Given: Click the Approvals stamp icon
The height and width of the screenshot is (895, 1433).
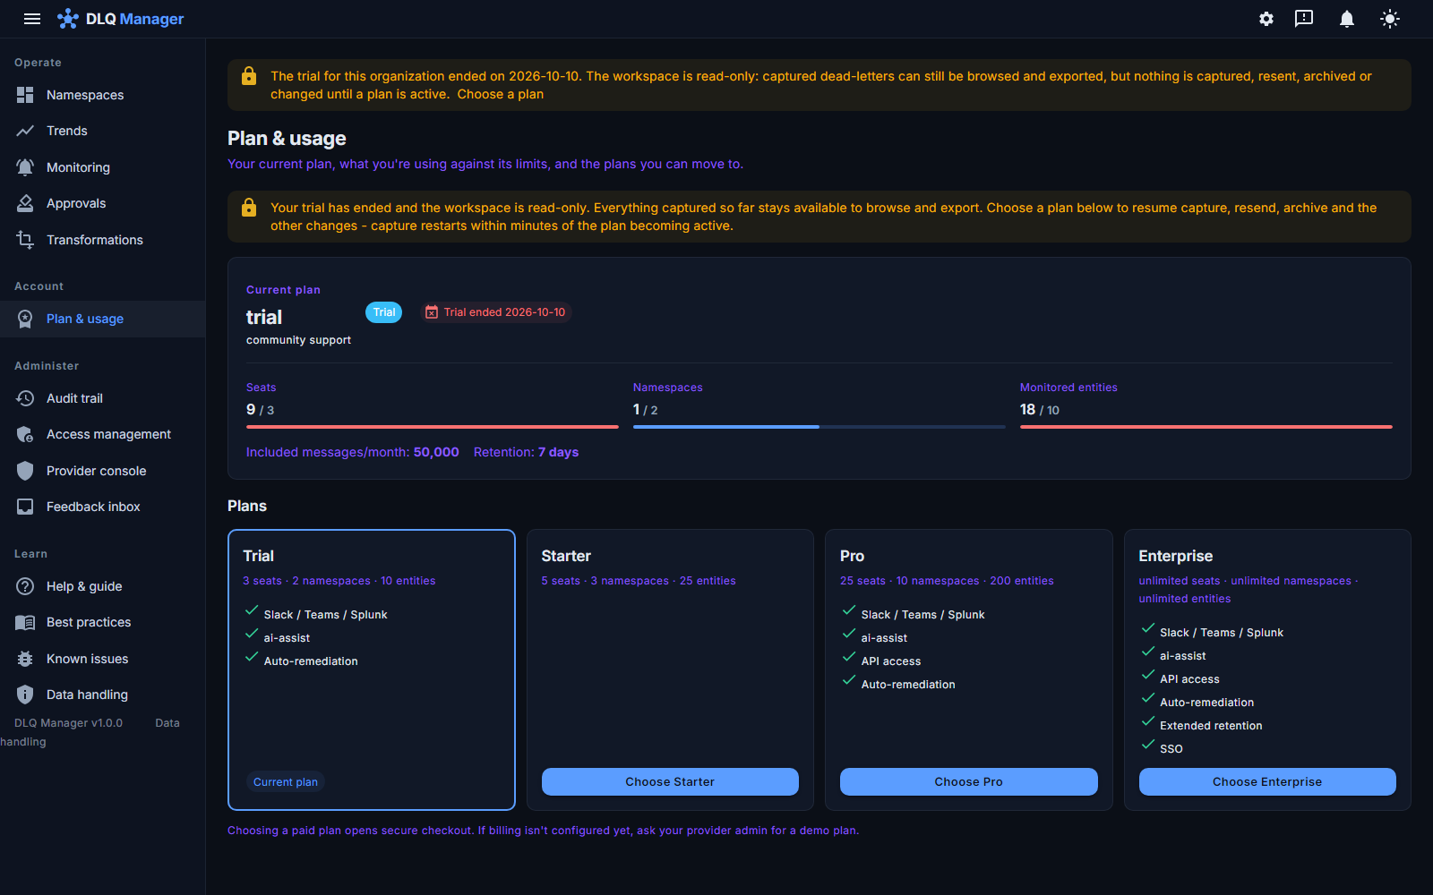Looking at the screenshot, I should (25, 203).
